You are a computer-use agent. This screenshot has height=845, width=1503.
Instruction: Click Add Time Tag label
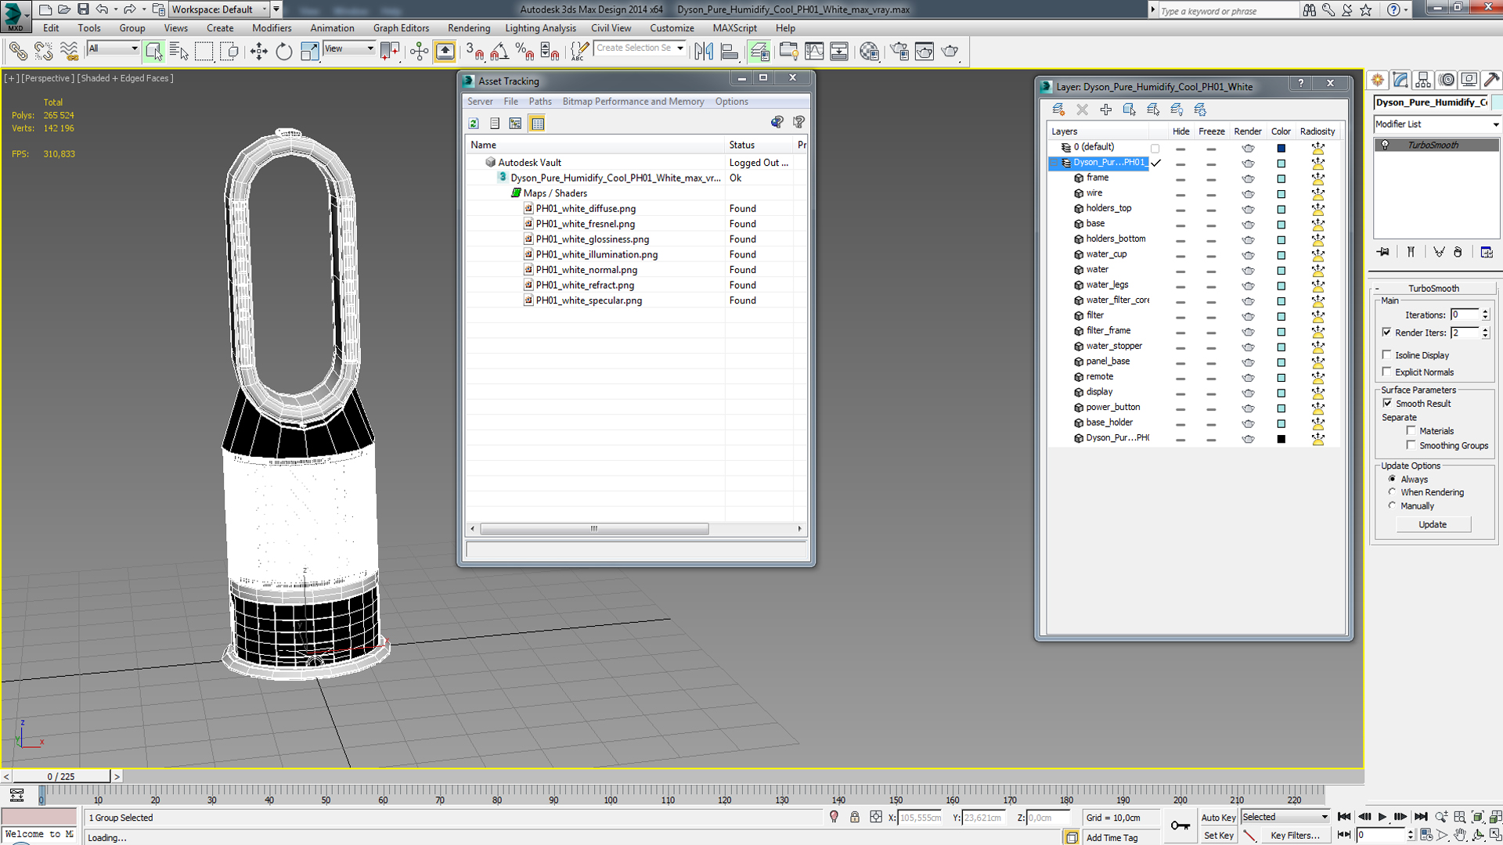pos(1112,838)
